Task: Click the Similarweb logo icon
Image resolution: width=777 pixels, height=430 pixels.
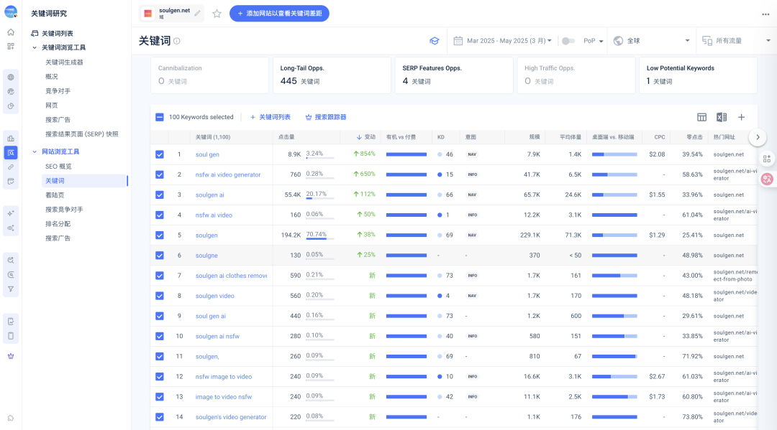Action: click(10, 12)
